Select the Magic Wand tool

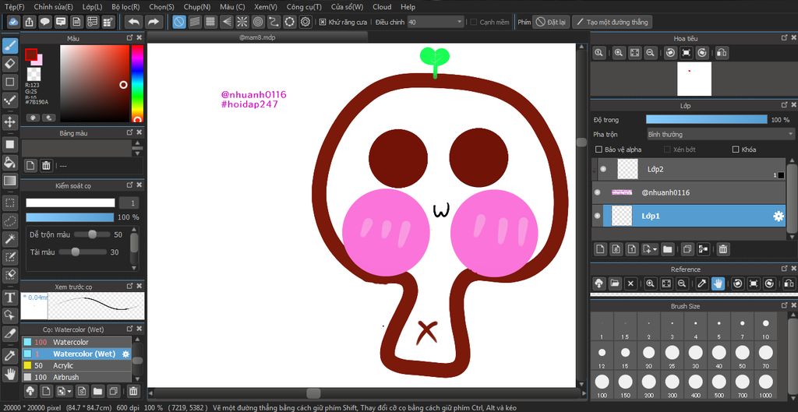click(x=10, y=240)
